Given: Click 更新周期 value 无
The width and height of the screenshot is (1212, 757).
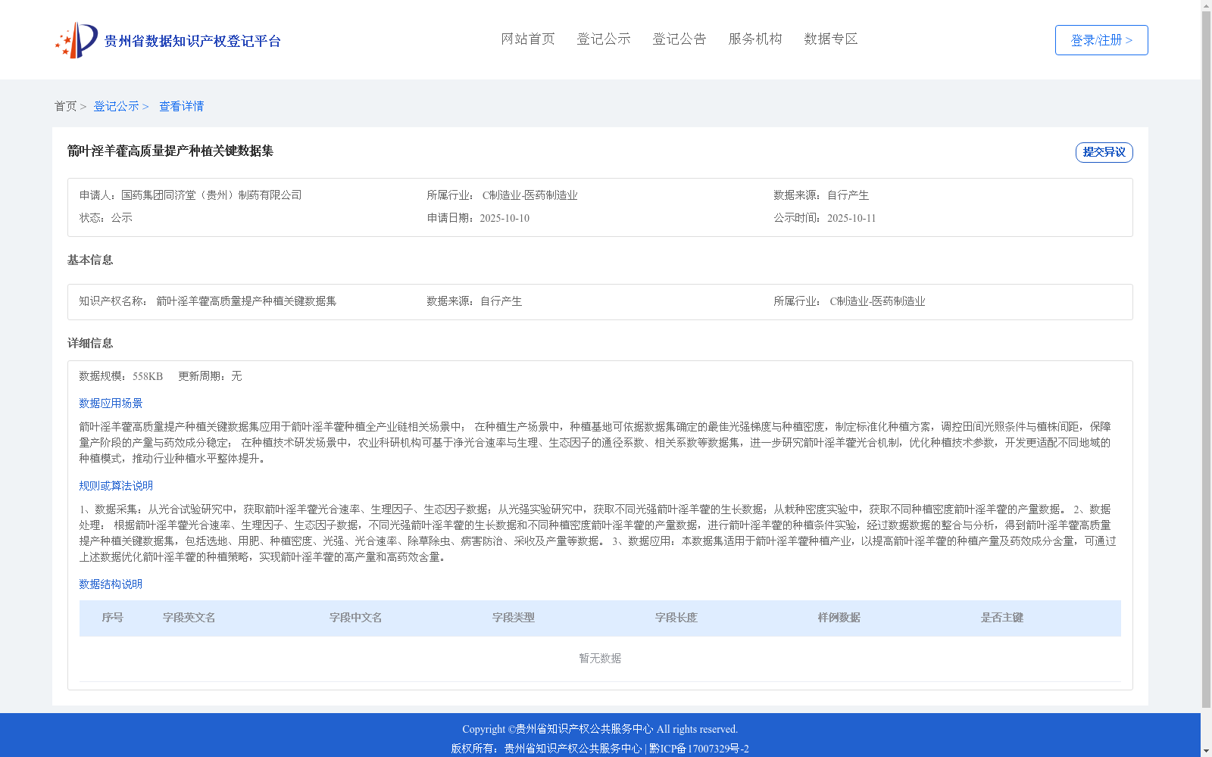Looking at the screenshot, I should 236,376.
